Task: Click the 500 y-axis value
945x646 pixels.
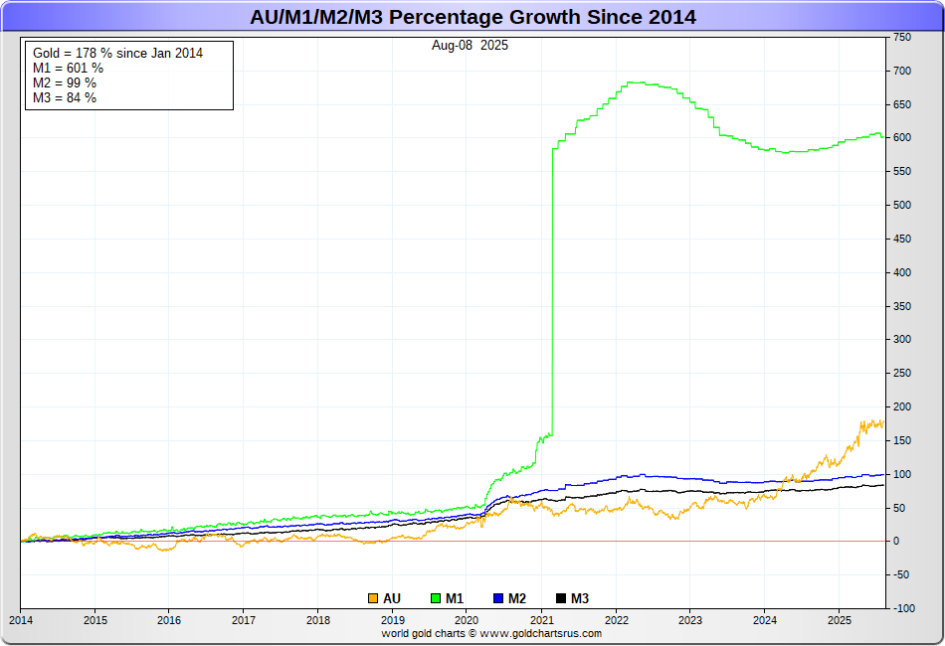Action: 902,206
